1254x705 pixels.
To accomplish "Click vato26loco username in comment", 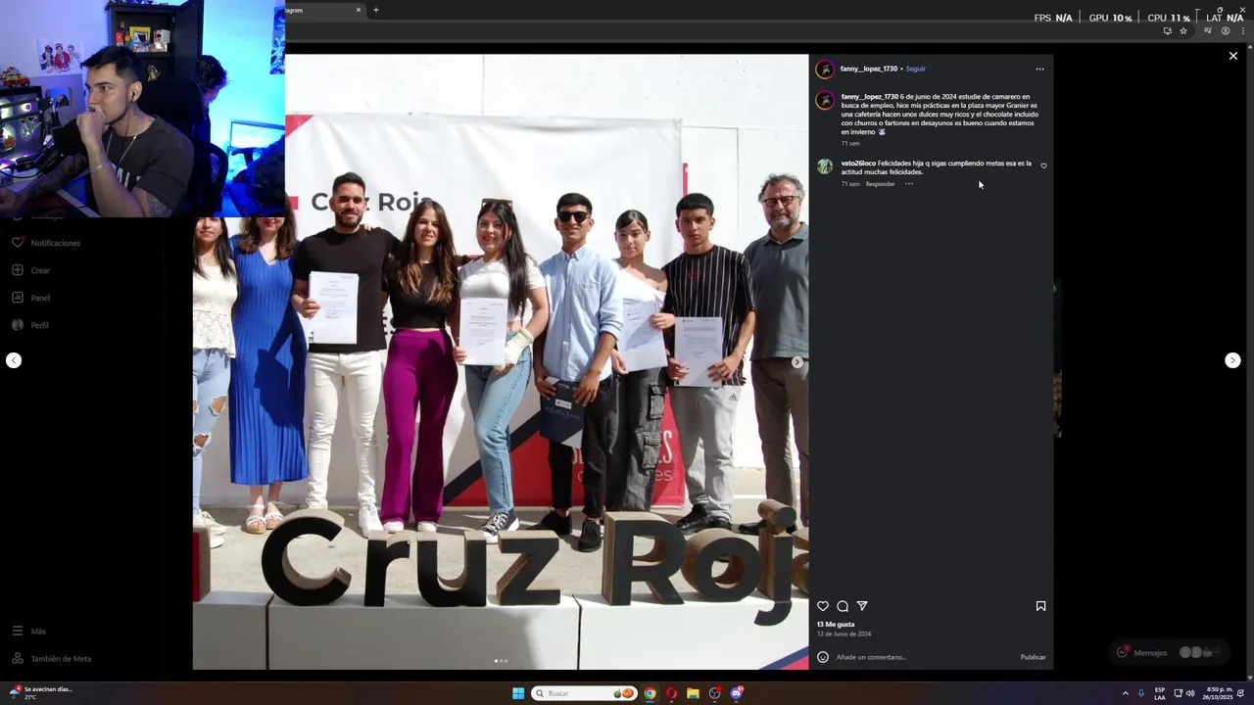I will click(x=858, y=164).
